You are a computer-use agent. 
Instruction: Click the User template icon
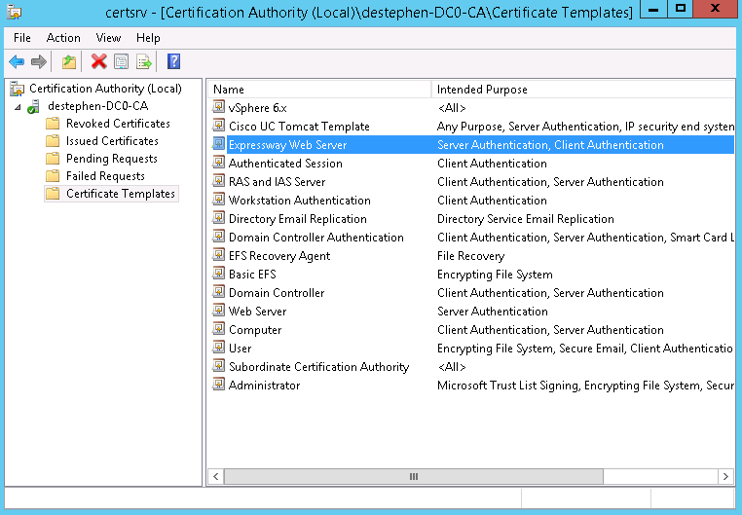pyautogui.click(x=218, y=348)
